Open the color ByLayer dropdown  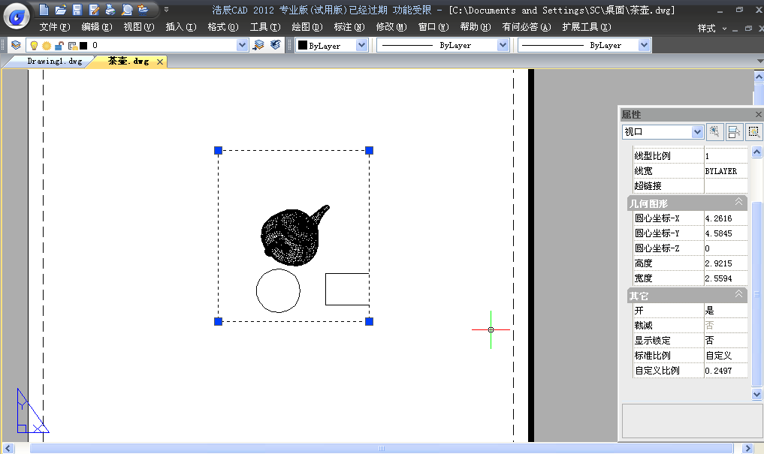[361, 45]
